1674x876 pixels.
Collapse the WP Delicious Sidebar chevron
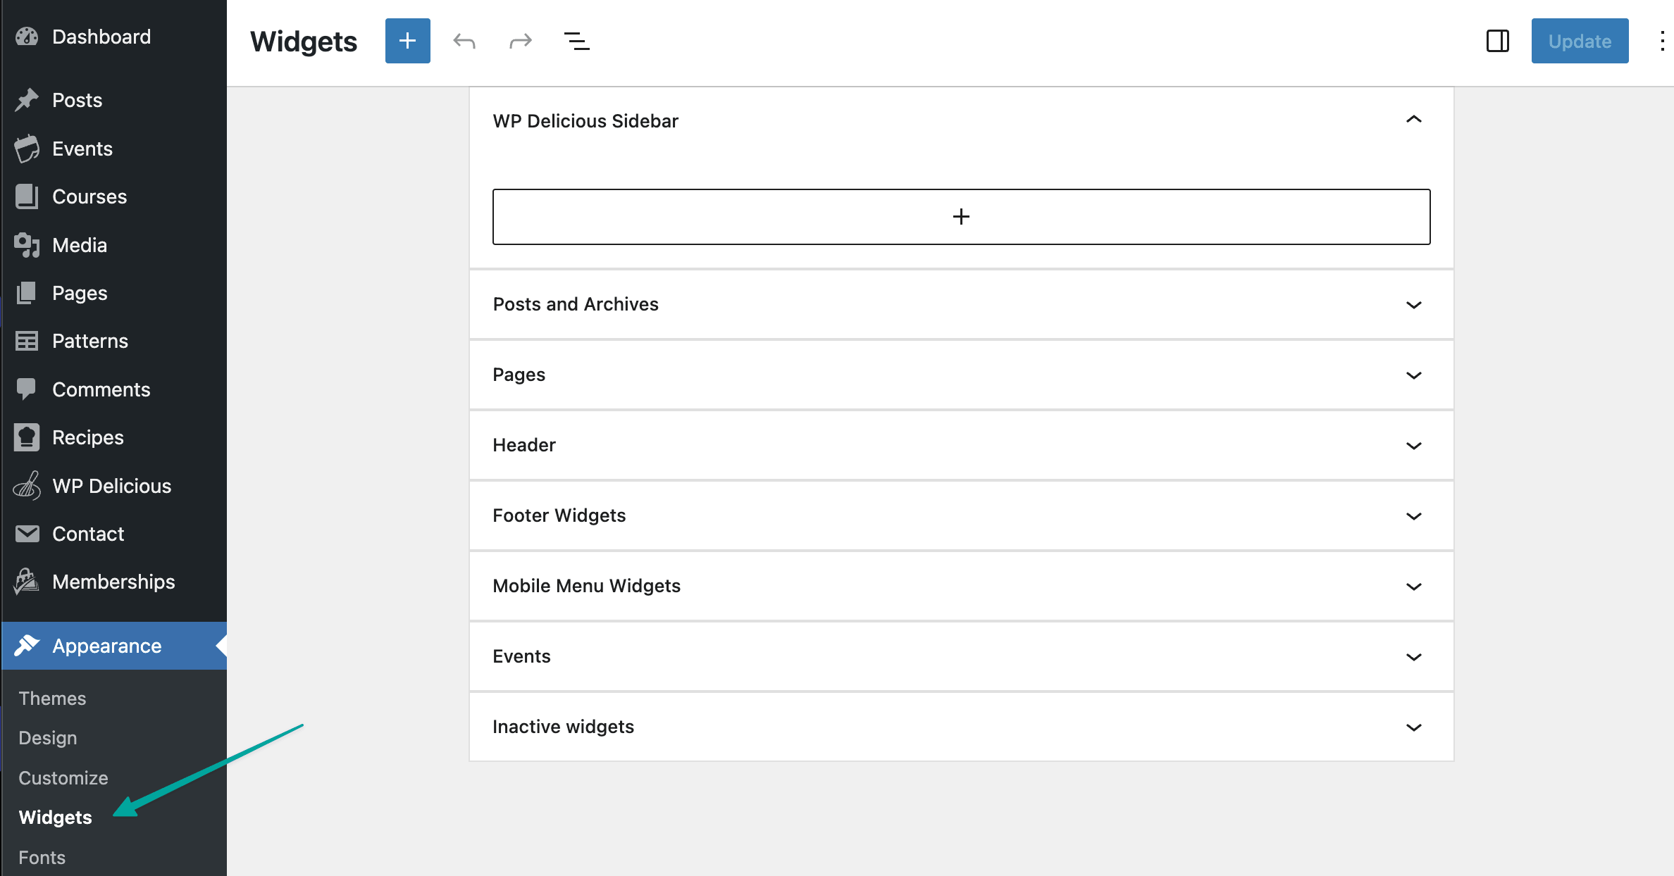coord(1413,120)
